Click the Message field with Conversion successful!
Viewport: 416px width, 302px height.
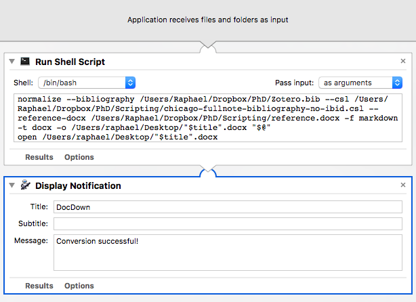click(228, 253)
